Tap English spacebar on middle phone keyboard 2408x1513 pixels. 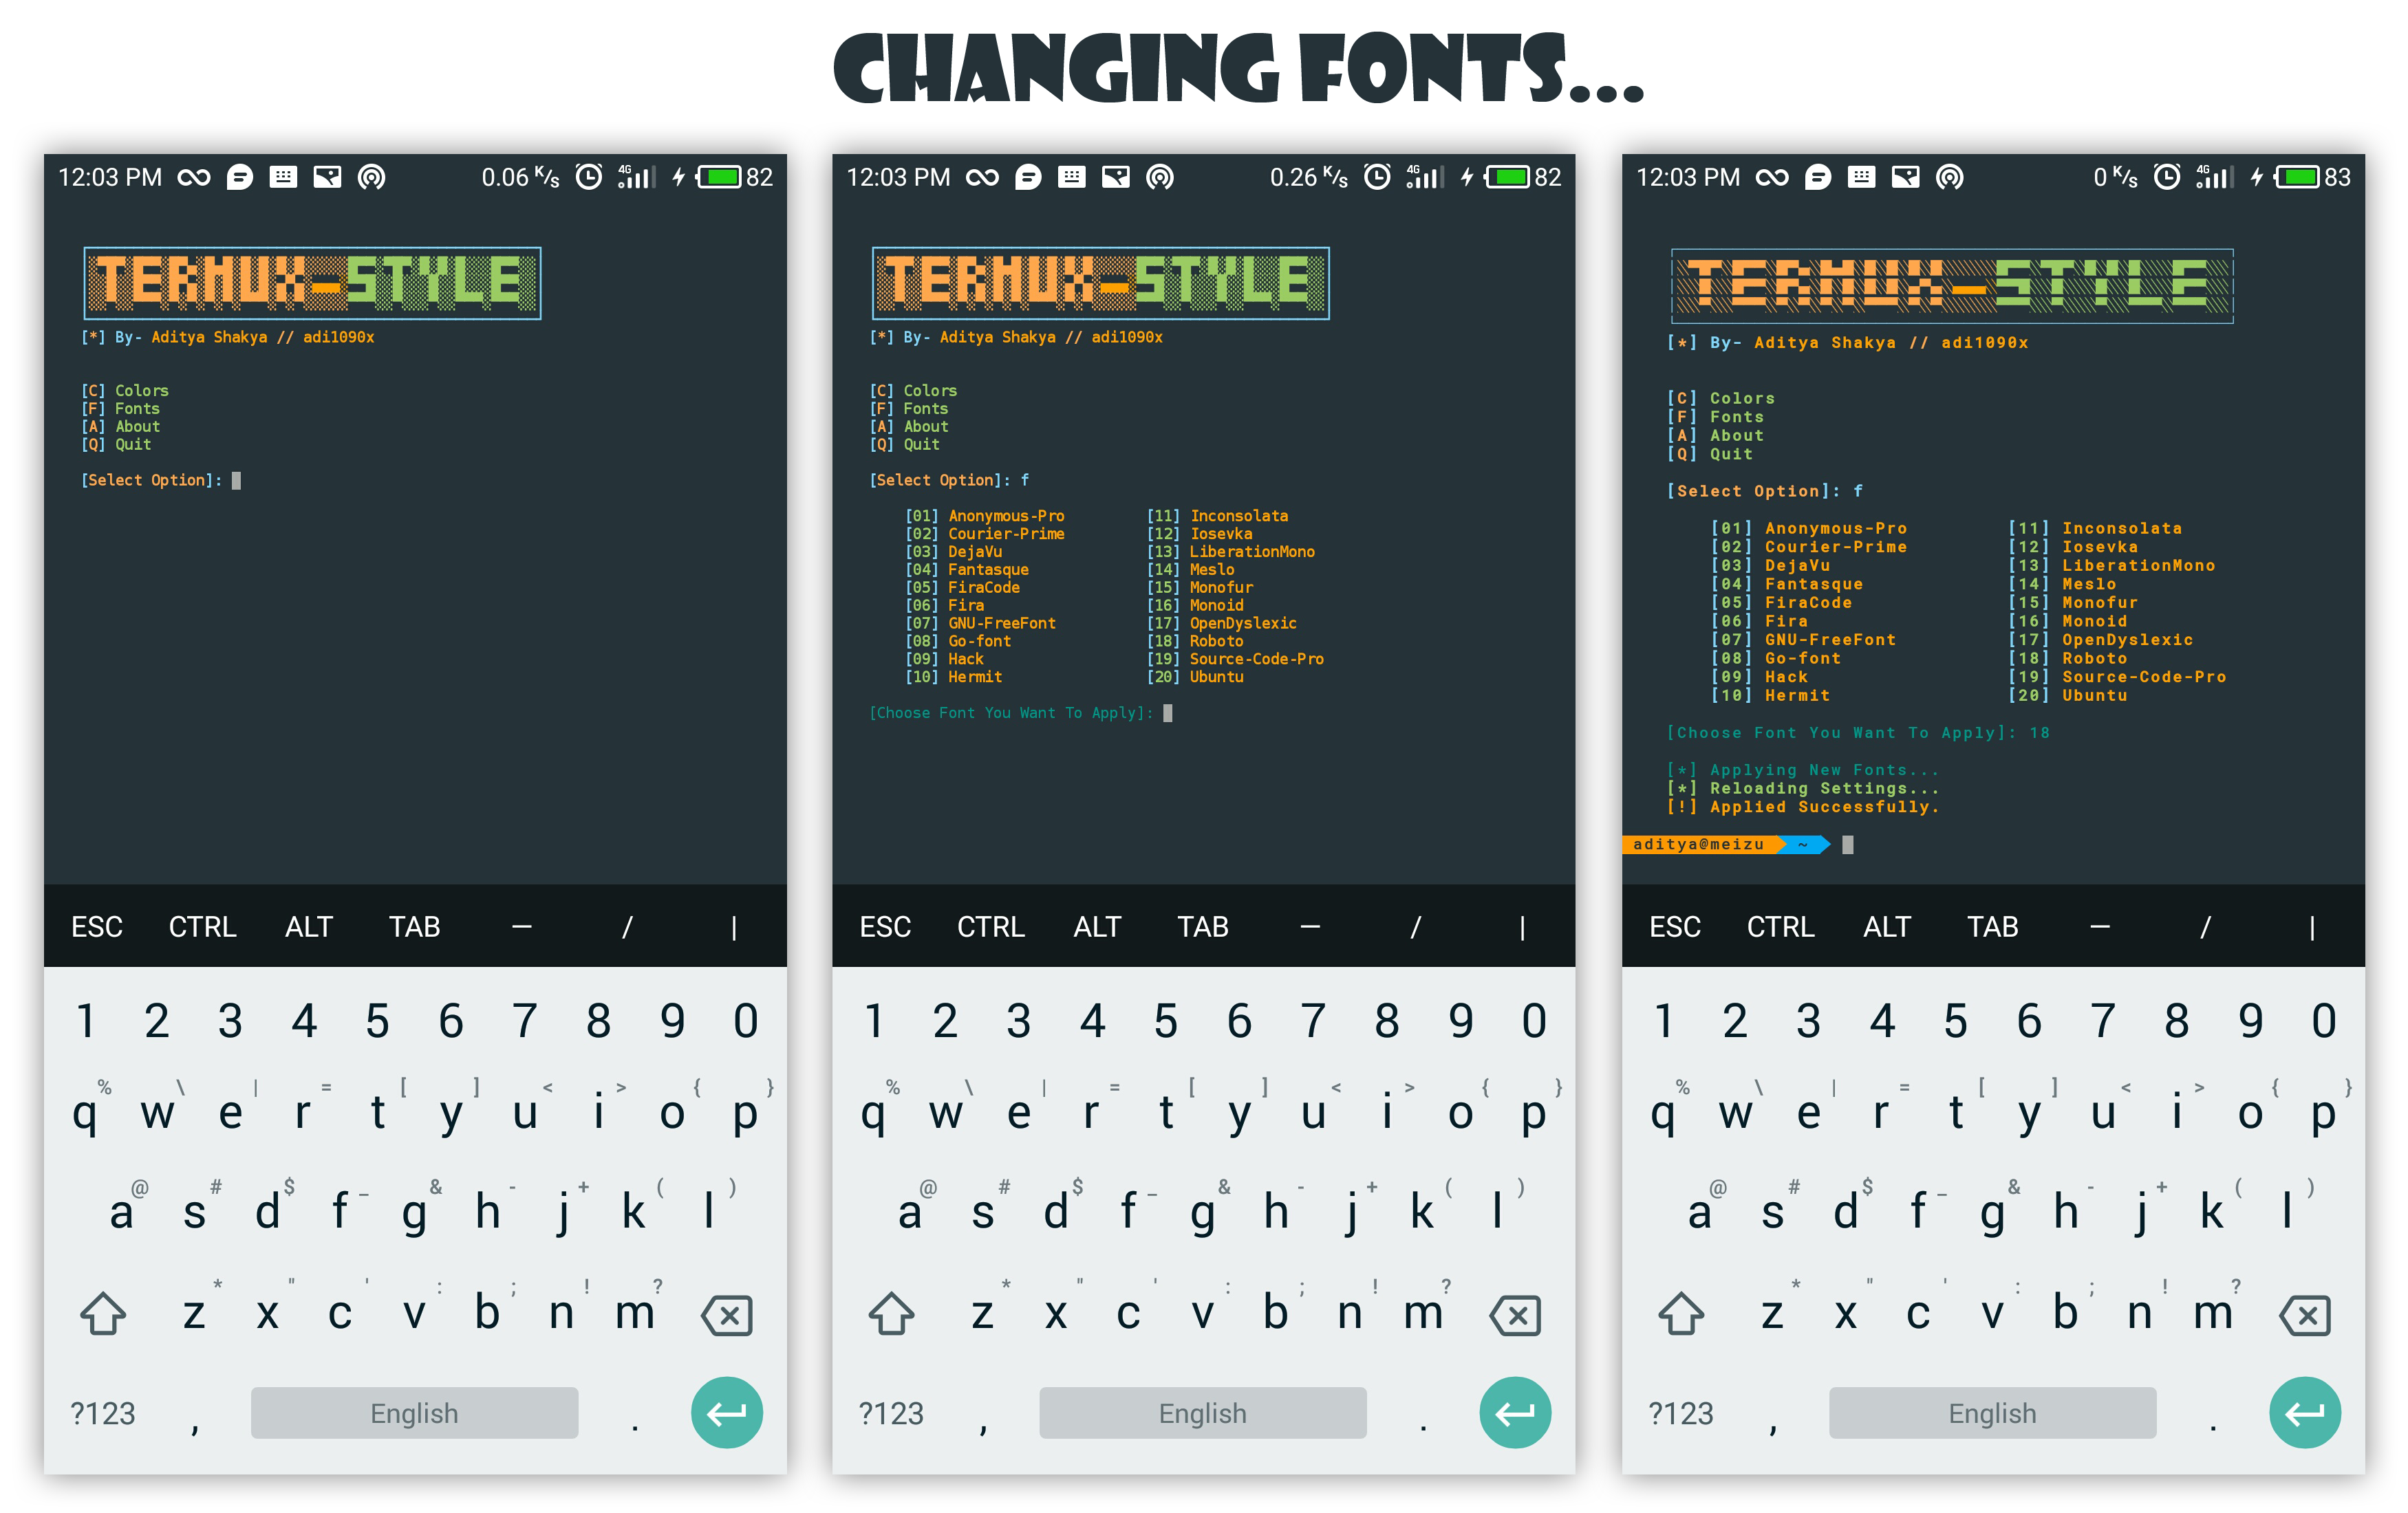[1202, 1412]
